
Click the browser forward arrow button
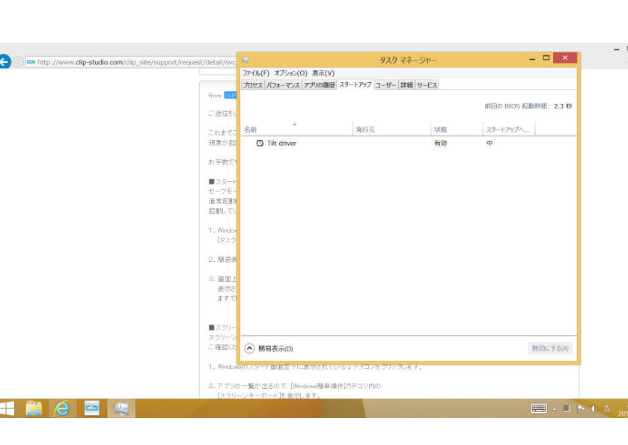point(18,62)
